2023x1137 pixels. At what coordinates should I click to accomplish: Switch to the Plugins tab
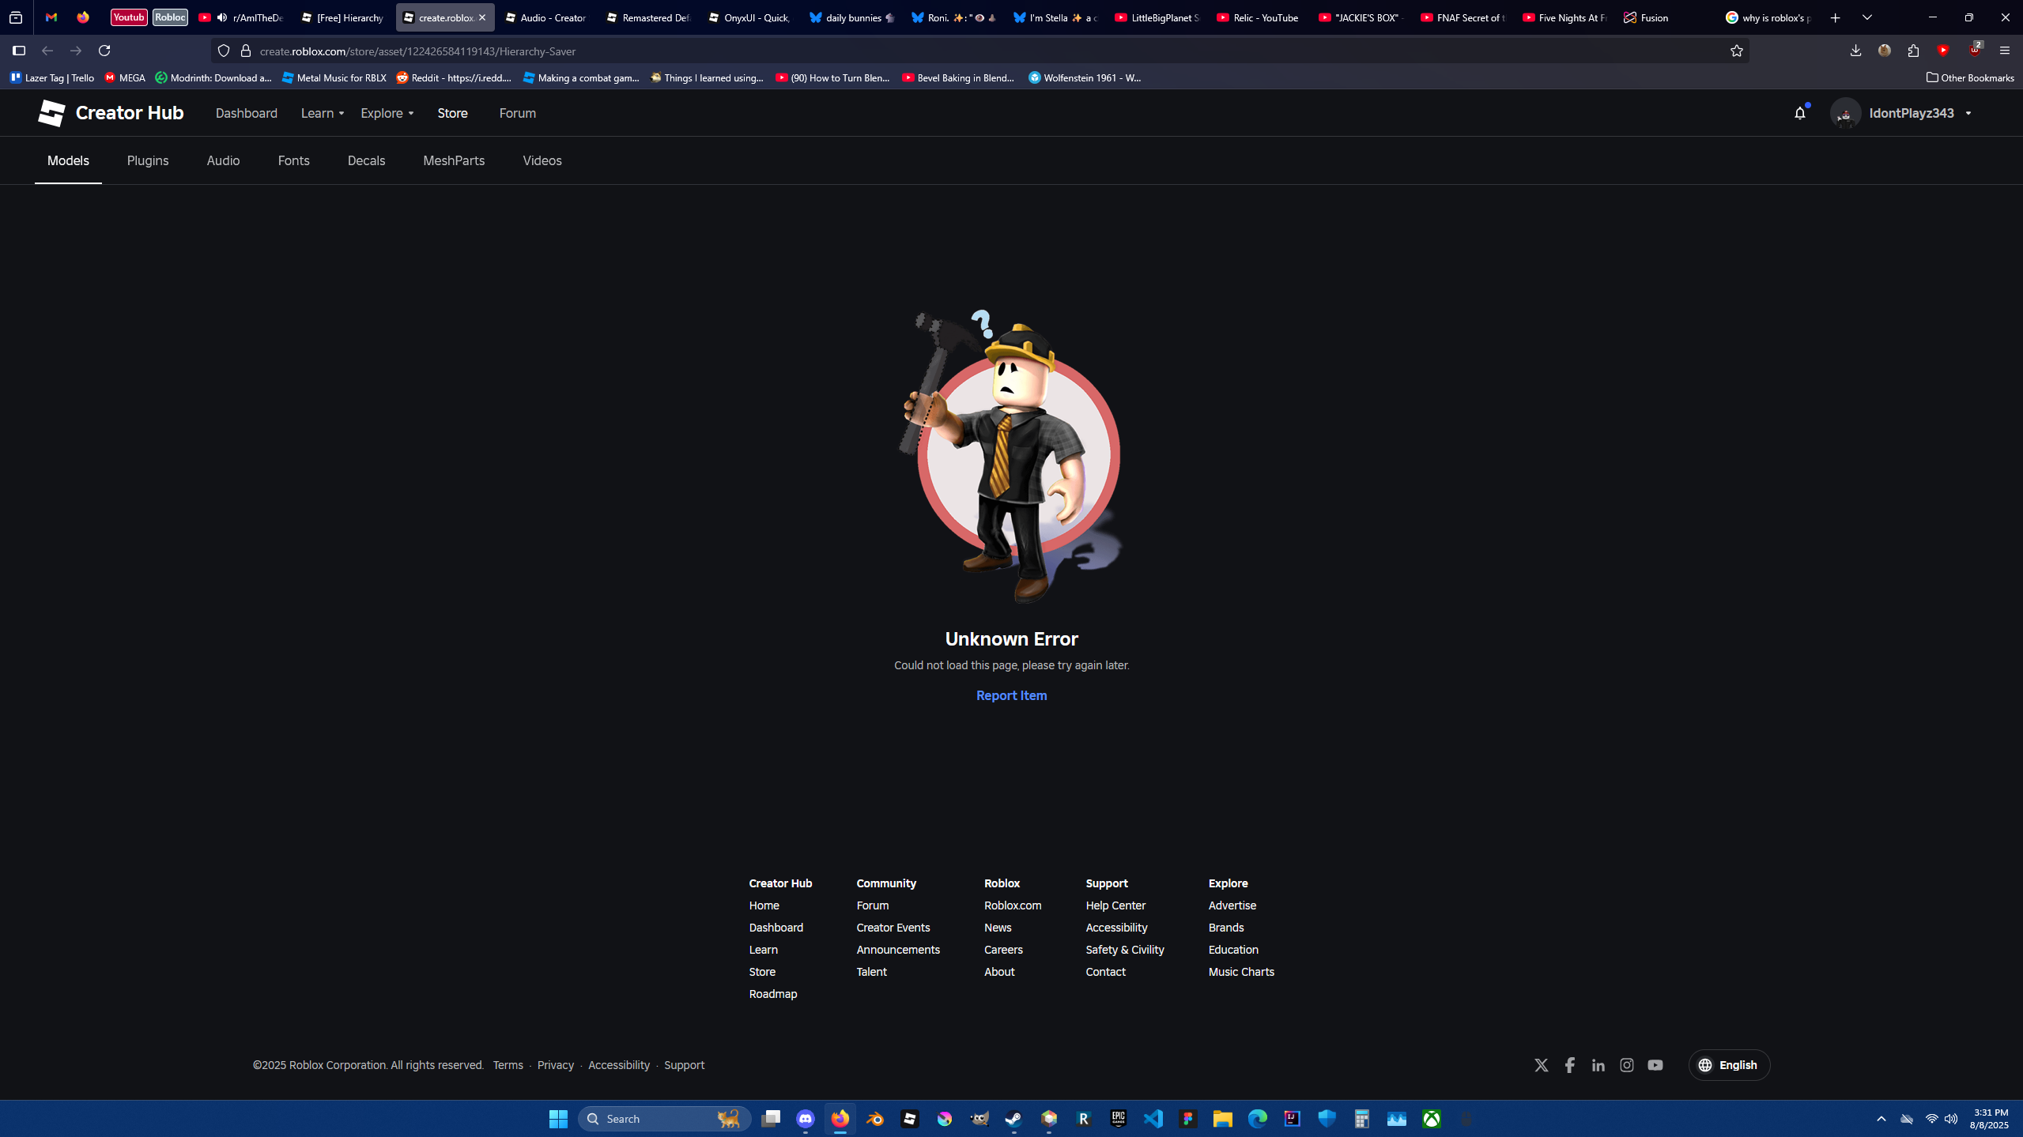tap(148, 160)
